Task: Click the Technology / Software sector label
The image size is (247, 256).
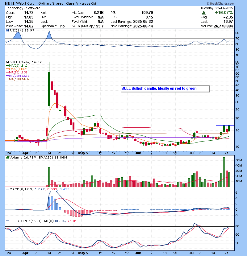Action: 23,8
